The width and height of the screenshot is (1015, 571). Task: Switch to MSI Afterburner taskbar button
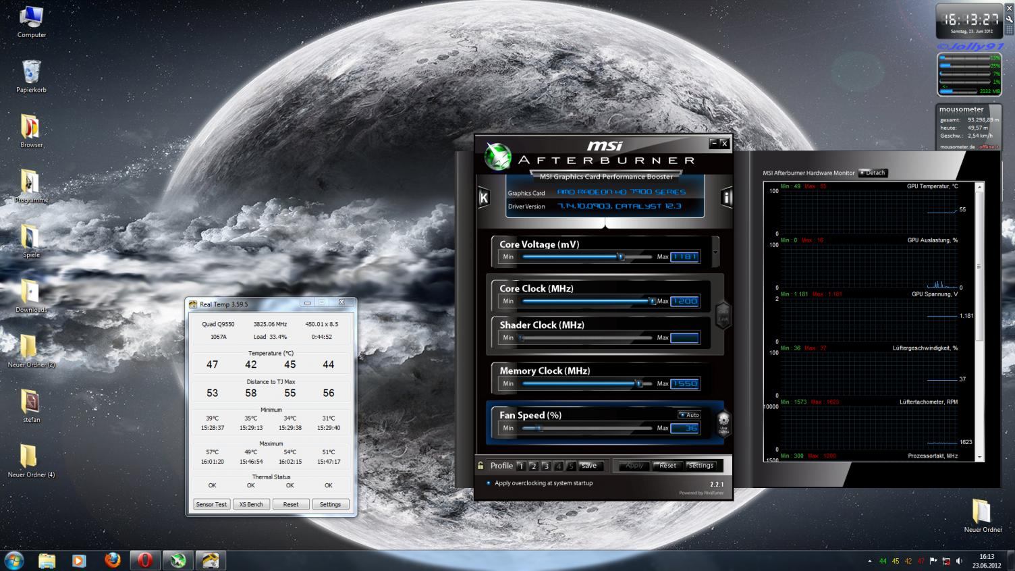coord(177,560)
